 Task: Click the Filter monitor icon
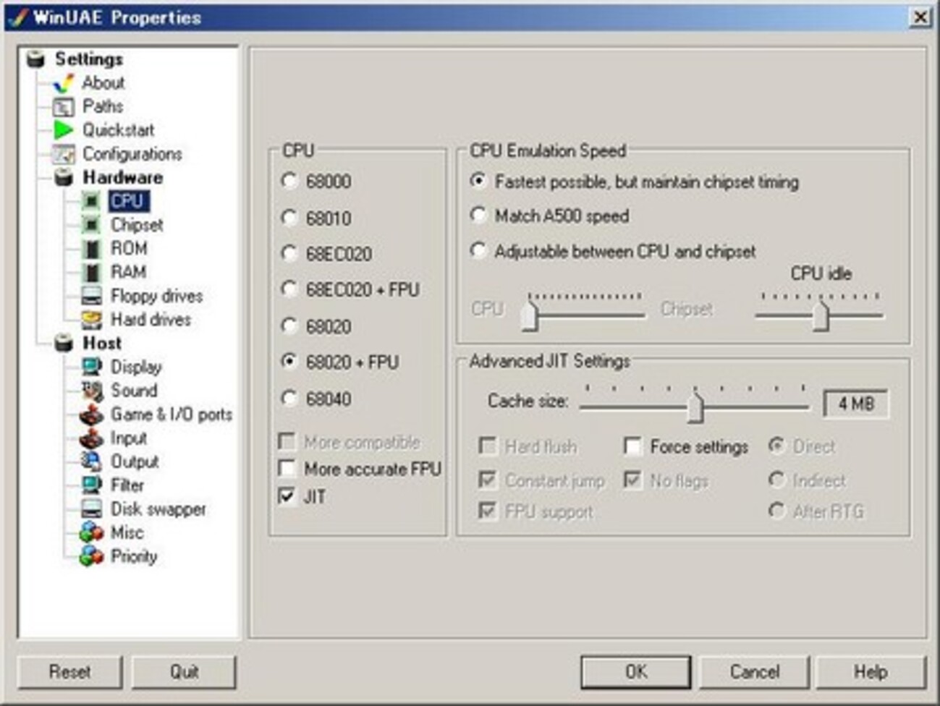pyautogui.click(x=91, y=485)
